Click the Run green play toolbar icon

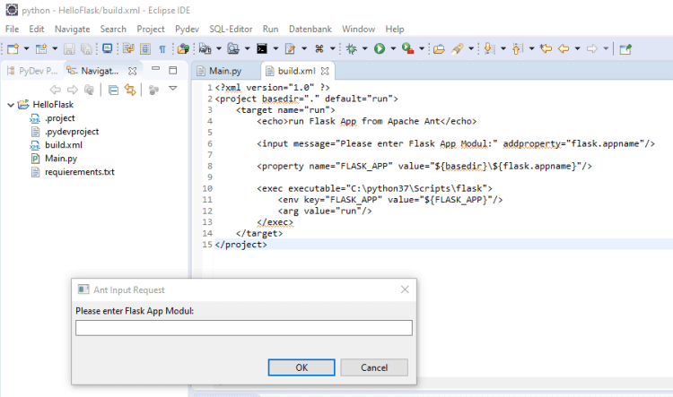point(379,48)
